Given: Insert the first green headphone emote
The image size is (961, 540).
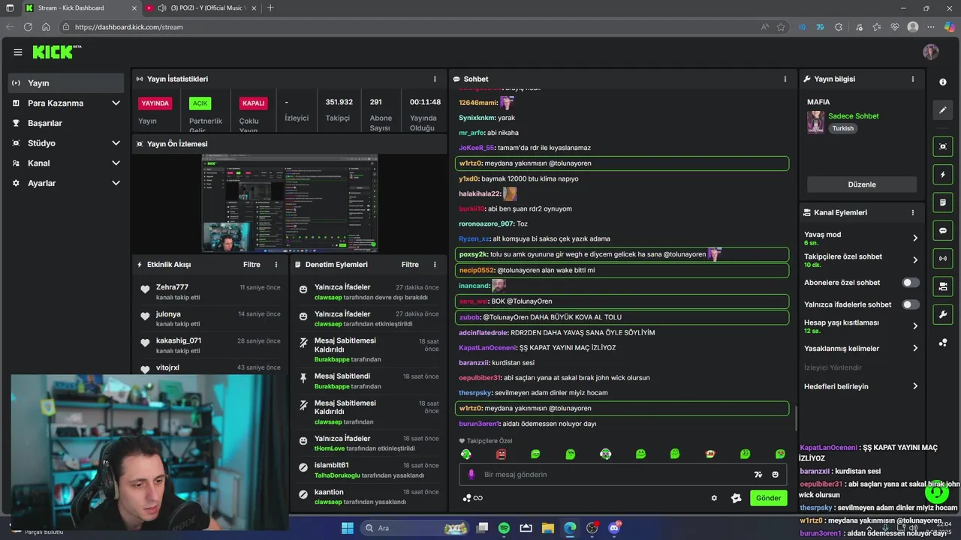Looking at the screenshot, I should click(x=466, y=454).
